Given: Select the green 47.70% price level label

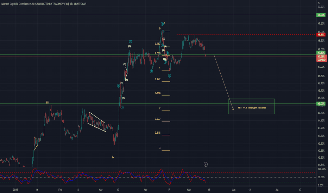Looking at the screenshot, I should point(321,53).
